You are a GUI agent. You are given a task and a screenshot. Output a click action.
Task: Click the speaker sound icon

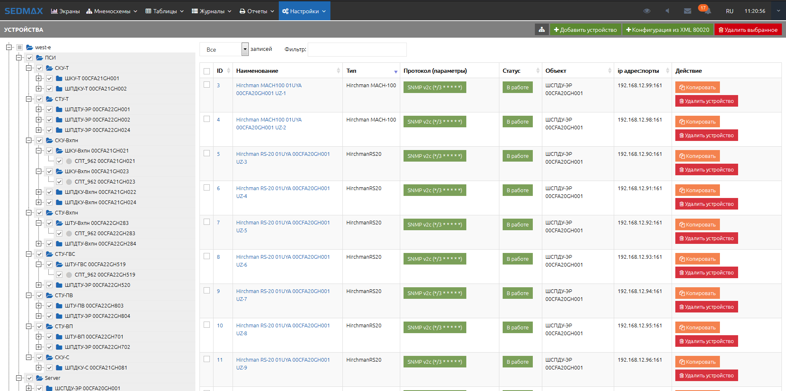click(667, 11)
